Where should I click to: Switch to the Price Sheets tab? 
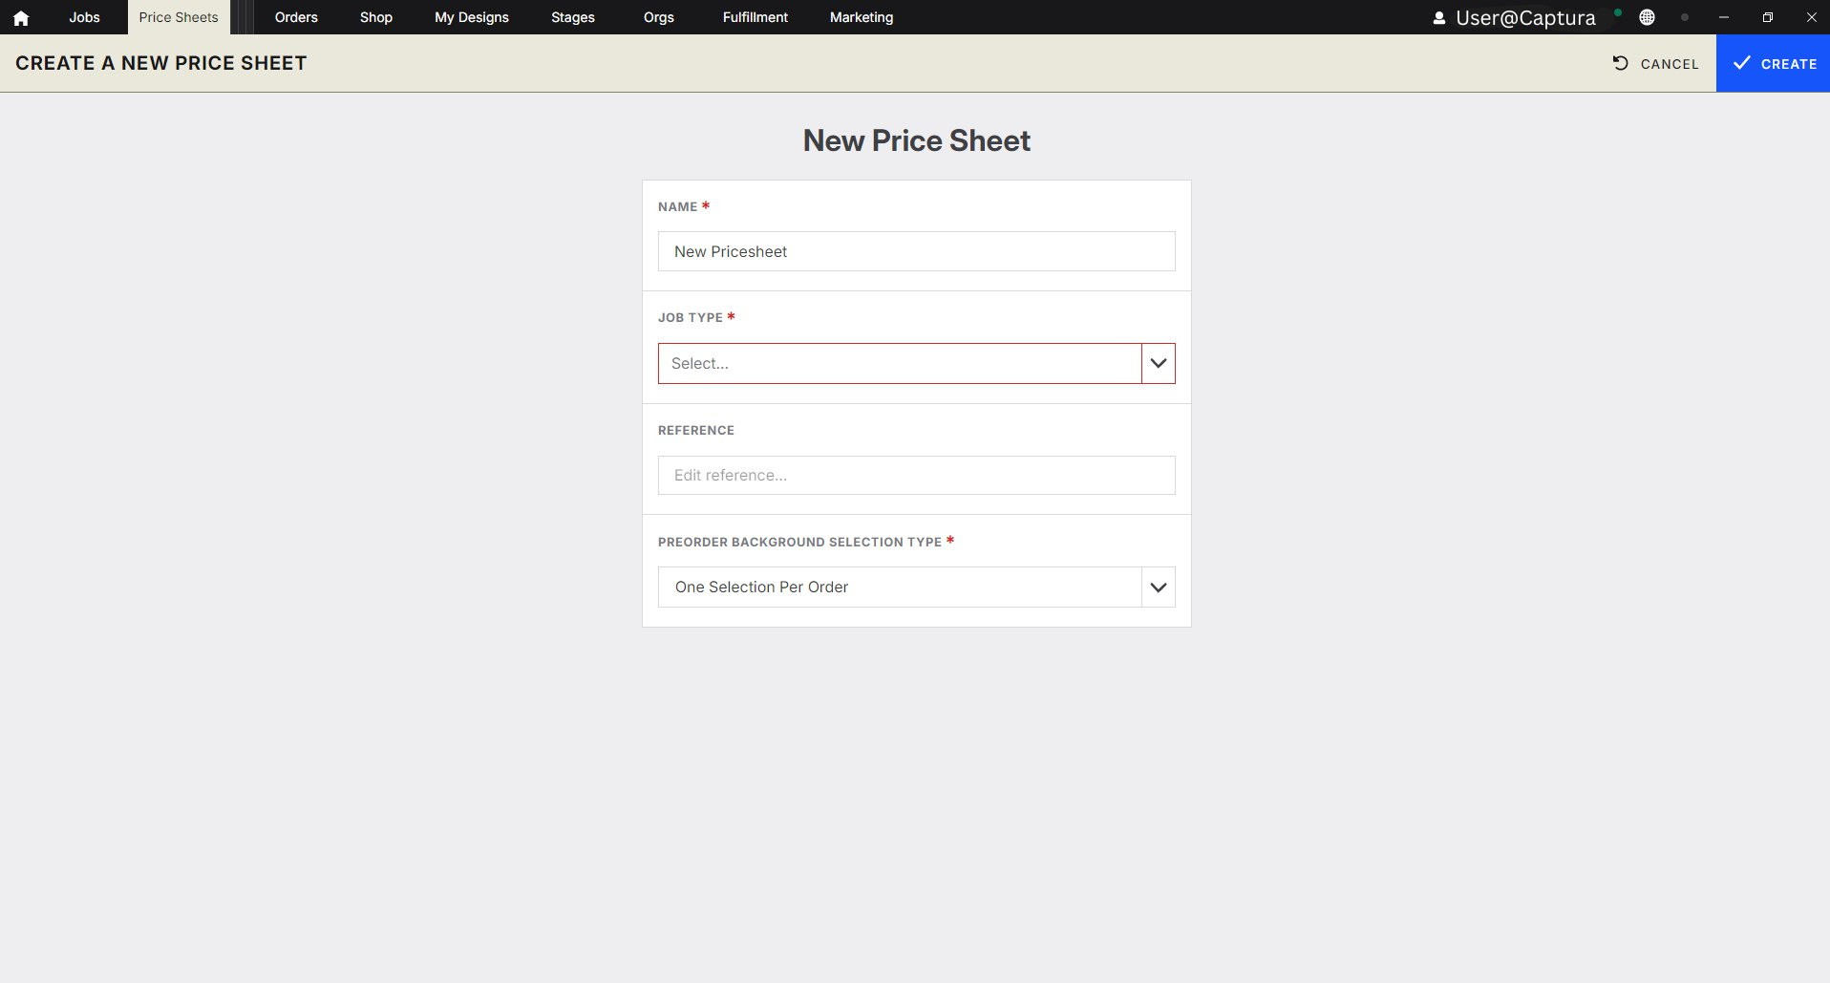pos(179,17)
